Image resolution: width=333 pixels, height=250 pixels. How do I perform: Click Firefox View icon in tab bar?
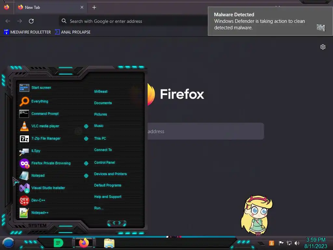tap(7, 7)
